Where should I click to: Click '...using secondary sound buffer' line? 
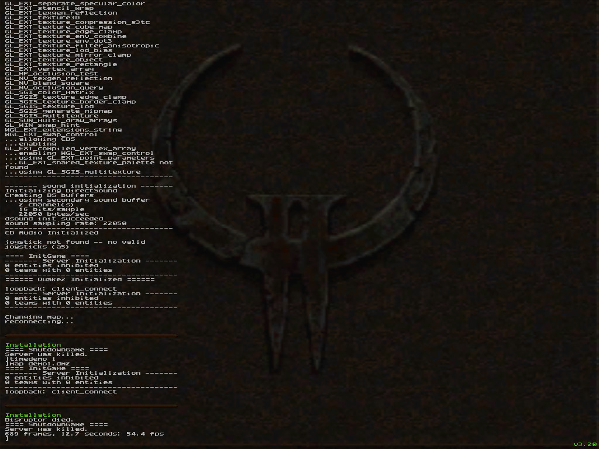coord(77,200)
